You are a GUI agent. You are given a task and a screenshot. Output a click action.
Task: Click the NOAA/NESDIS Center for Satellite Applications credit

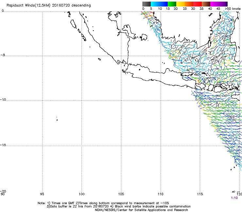[141, 210]
